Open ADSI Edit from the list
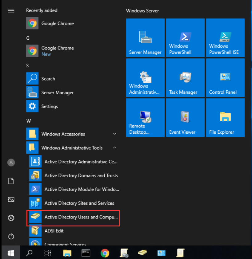The width and height of the screenshot is (252, 259). point(54,231)
